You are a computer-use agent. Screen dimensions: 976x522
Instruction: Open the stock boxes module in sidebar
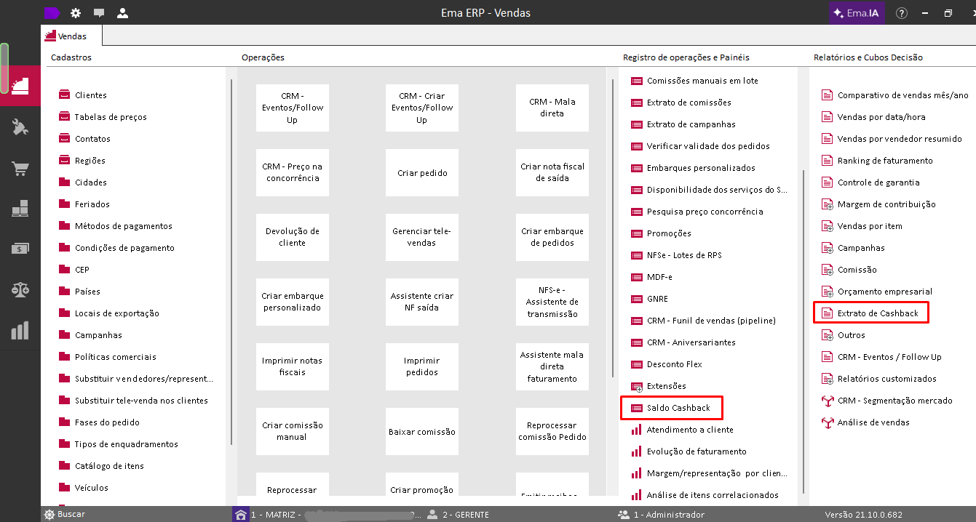20,209
